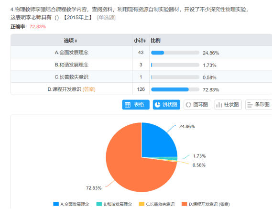Switch to 表格 view
272x209 pixels.
(136, 105)
